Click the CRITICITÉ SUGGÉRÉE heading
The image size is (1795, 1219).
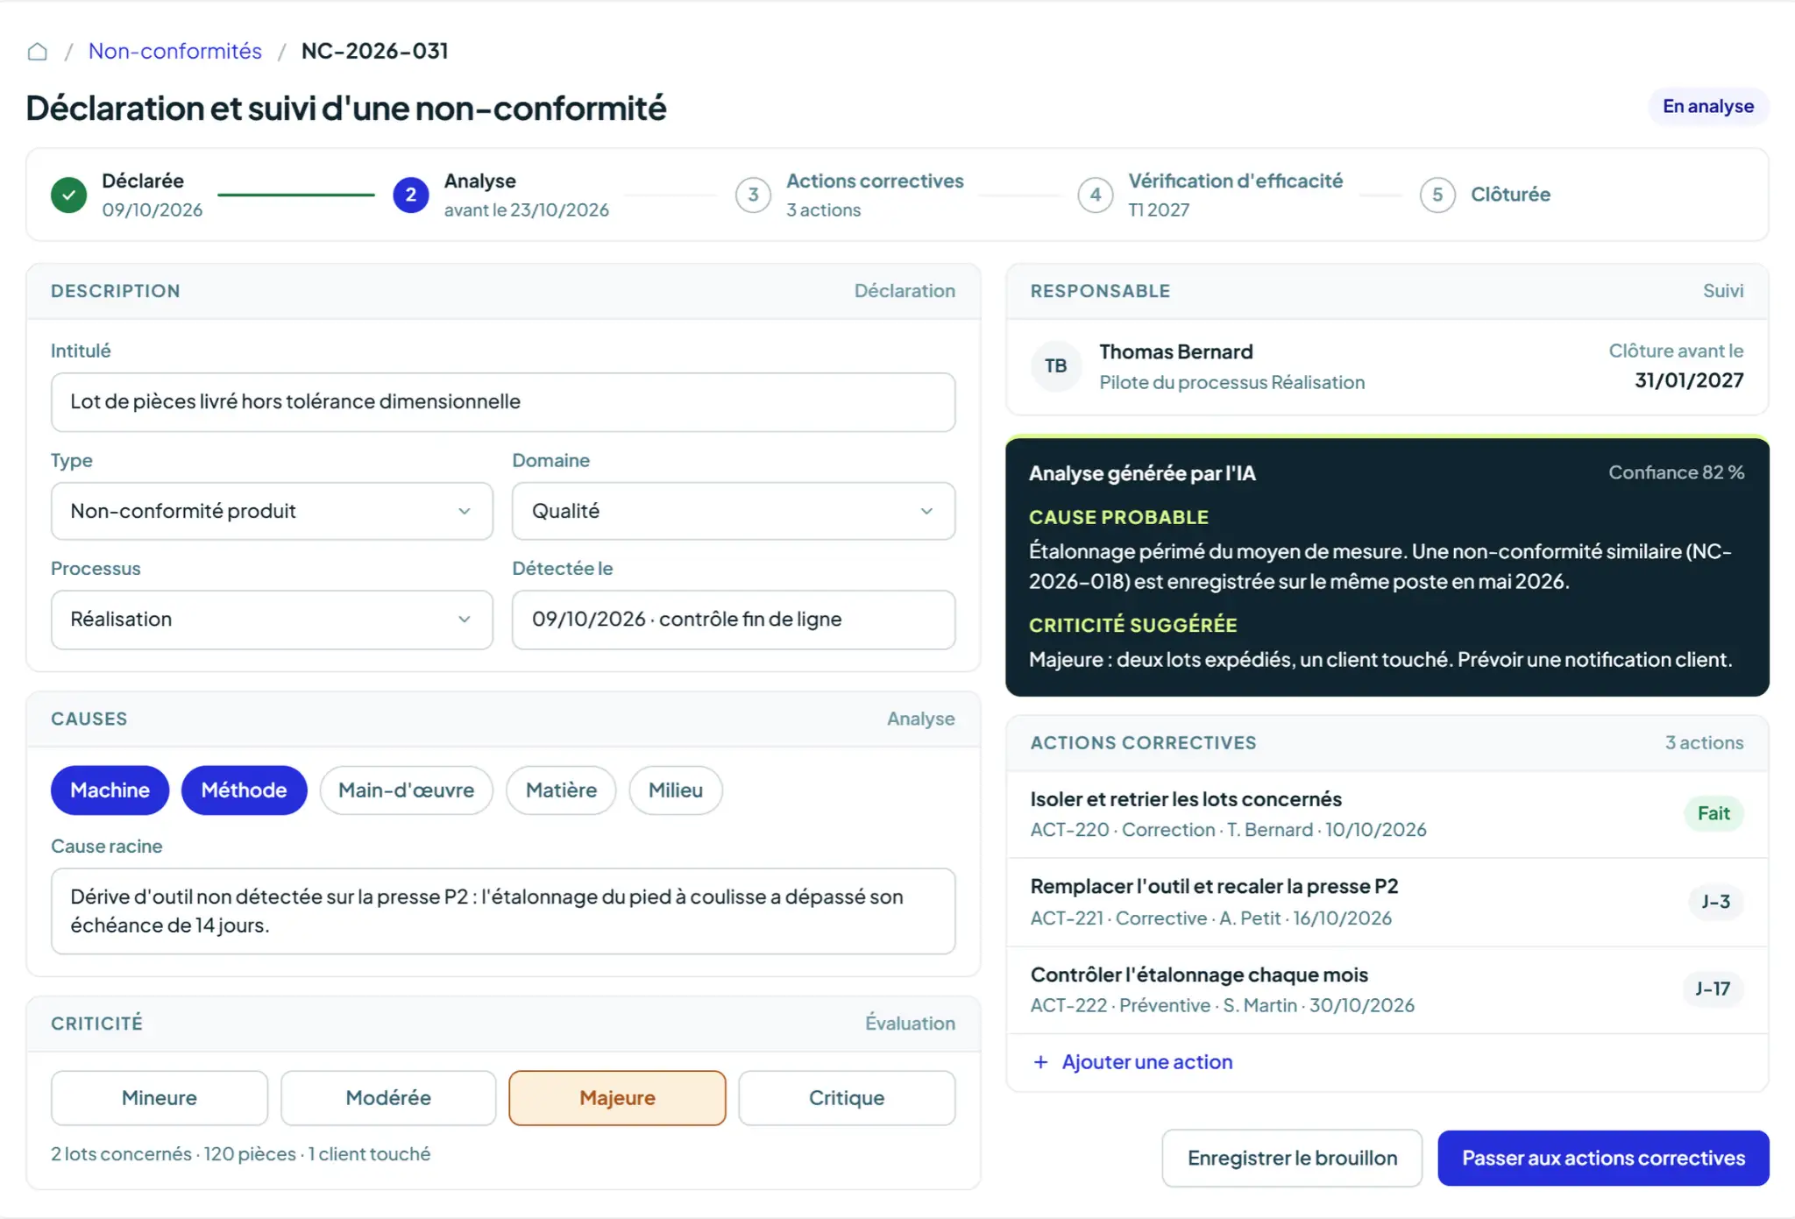click(1132, 626)
